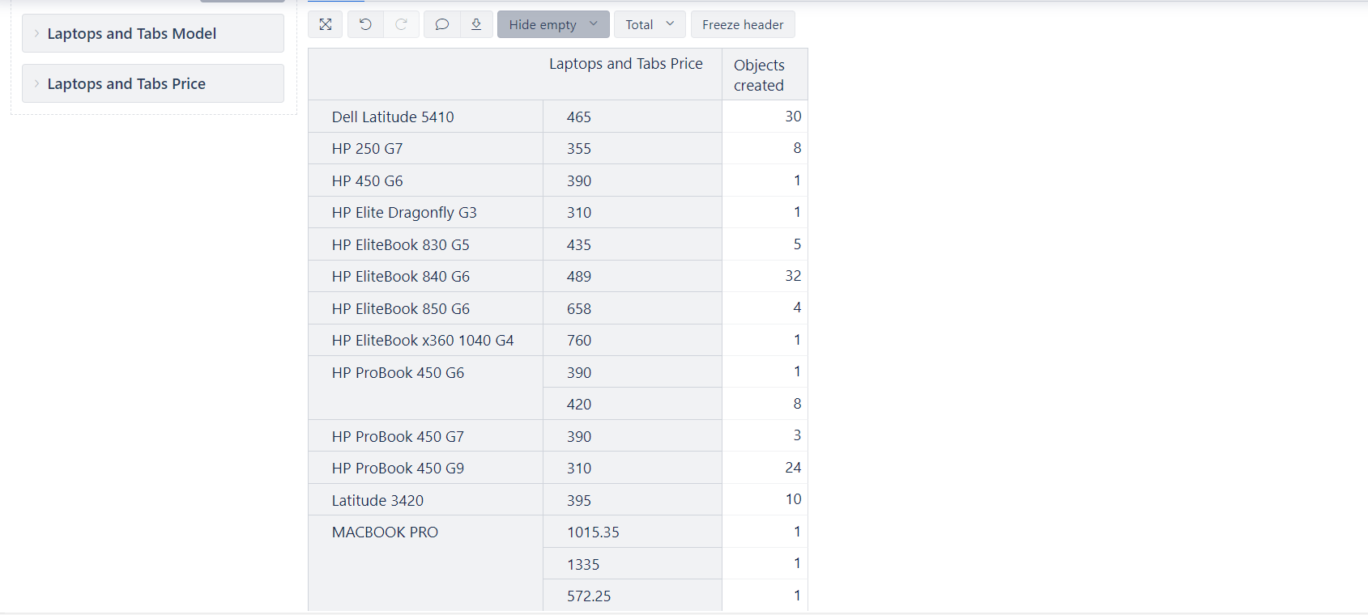Click objects created value 5
The width and height of the screenshot is (1368, 615).
[x=765, y=244]
